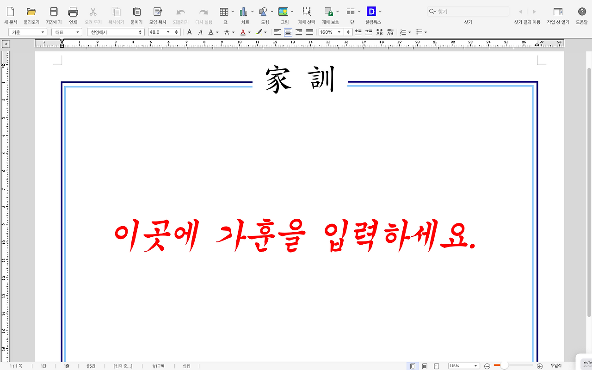Screen dimensions: 592x370
Task: Click the 1/1구역 section indicator
Action: click(158, 366)
